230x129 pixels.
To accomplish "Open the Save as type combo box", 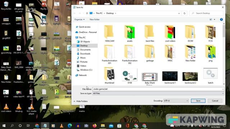I will pyautogui.click(x=158, y=94).
